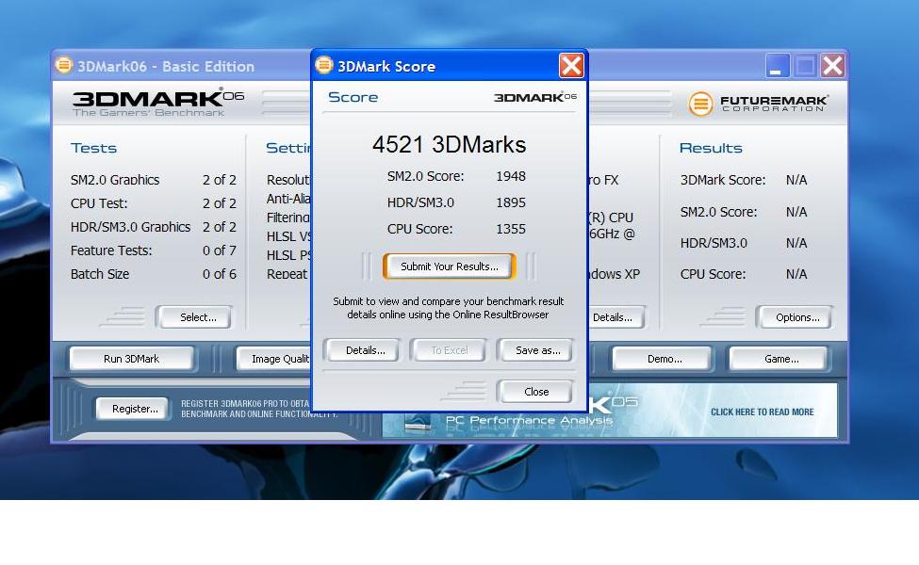Click the Repeat row label under Settings
Viewport: 919px width, 565px height.
(287, 274)
